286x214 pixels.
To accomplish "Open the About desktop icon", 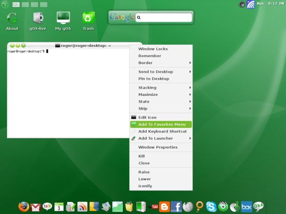I will (12, 21).
